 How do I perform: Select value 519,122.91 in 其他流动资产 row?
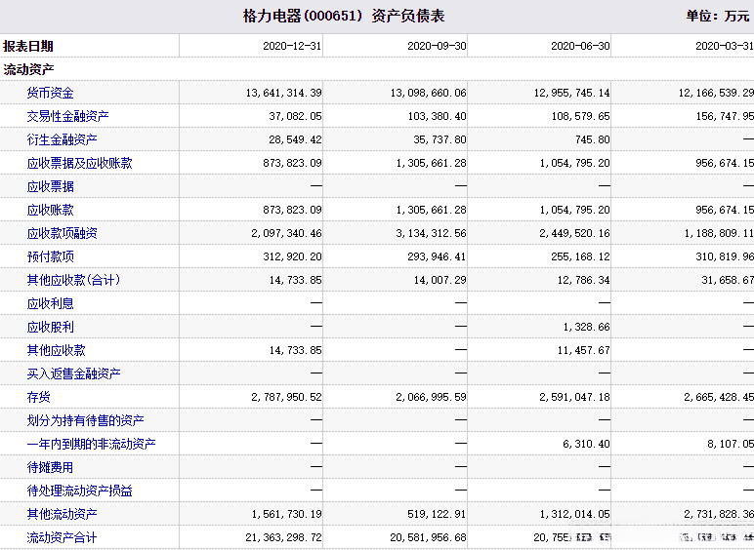click(437, 515)
